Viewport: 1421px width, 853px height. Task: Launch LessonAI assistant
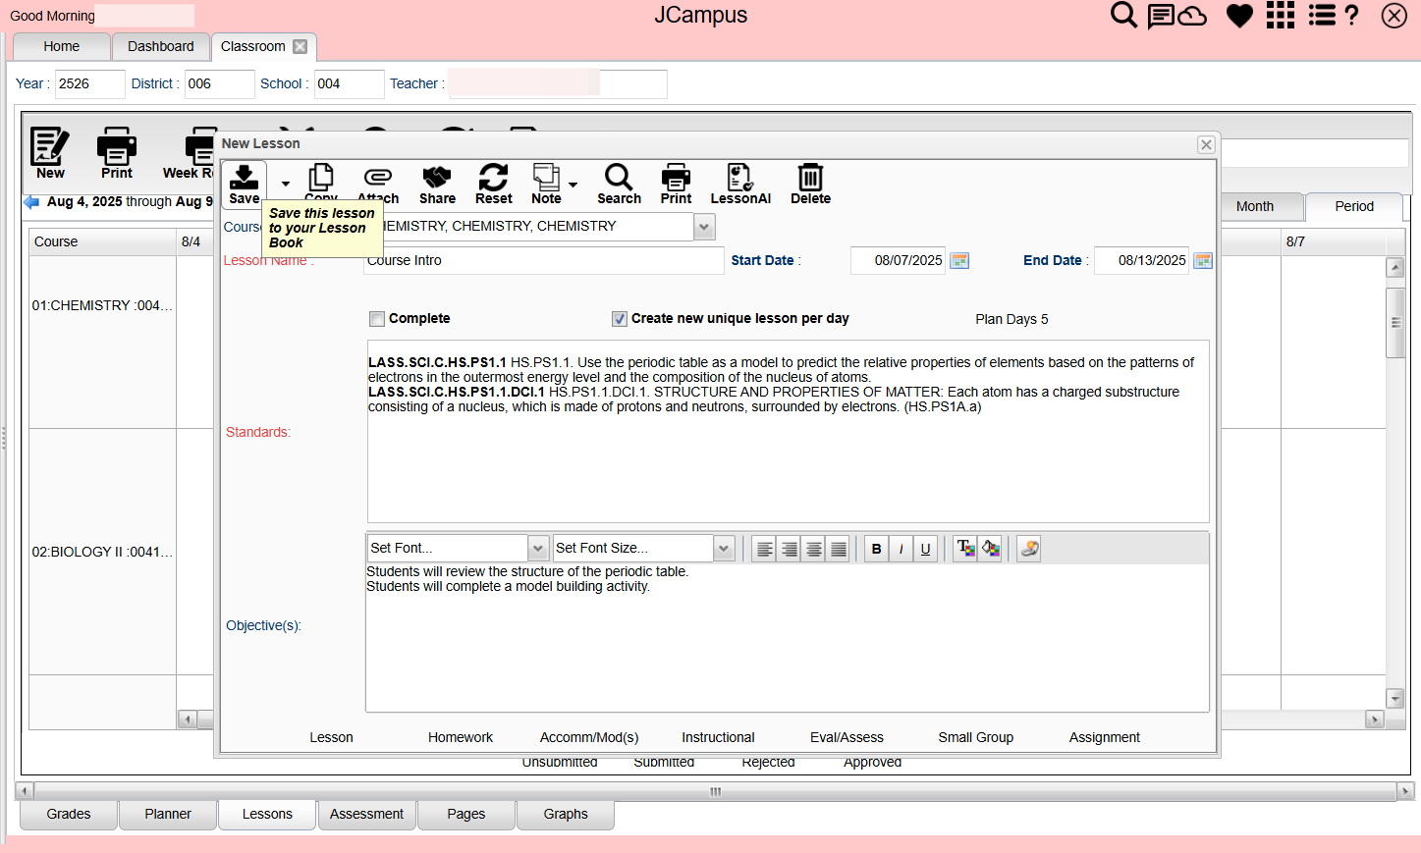pyautogui.click(x=740, y=184)
